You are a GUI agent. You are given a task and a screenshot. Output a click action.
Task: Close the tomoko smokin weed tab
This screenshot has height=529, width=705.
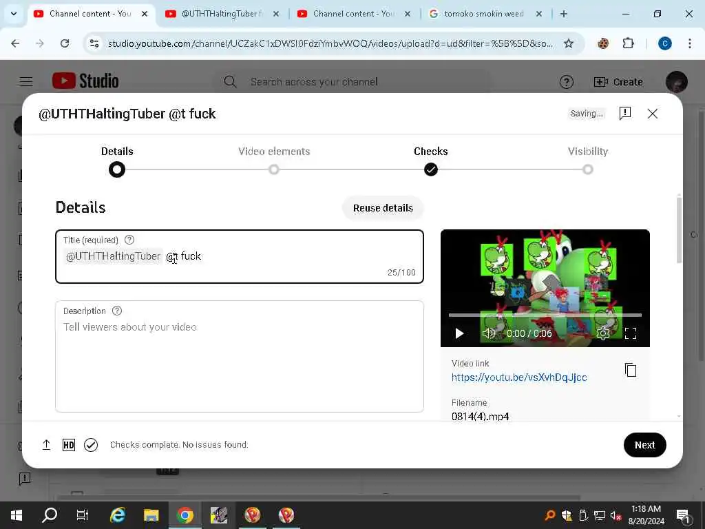(x=538, y=14)
